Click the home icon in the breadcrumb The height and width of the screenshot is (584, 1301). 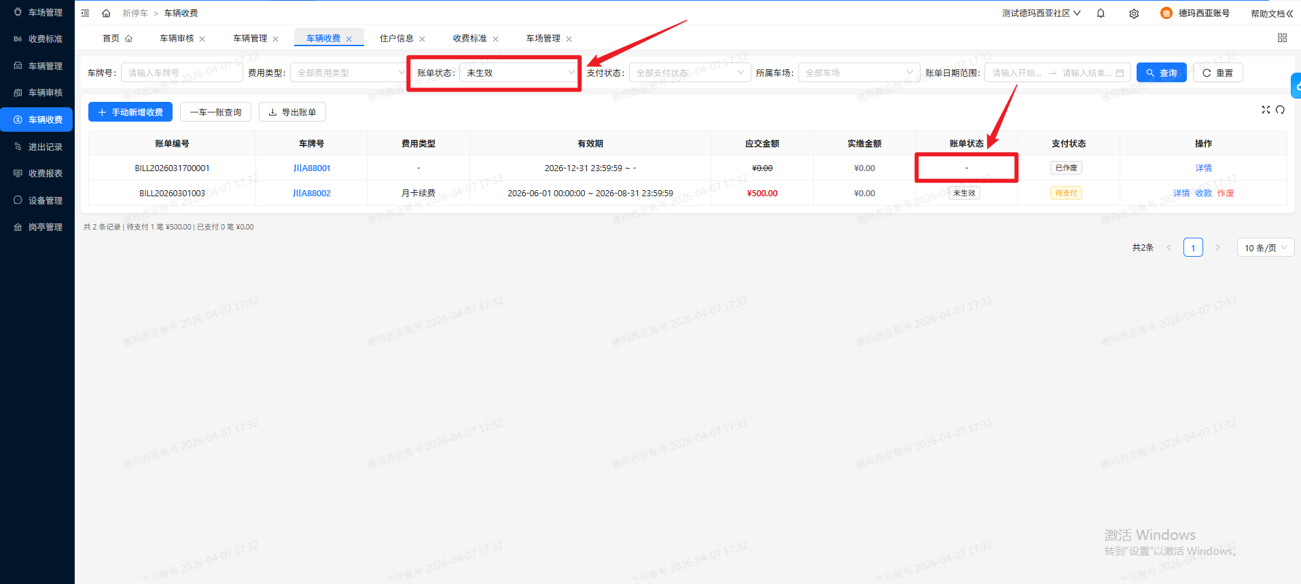pyautogui.click(x=106, y=13)
